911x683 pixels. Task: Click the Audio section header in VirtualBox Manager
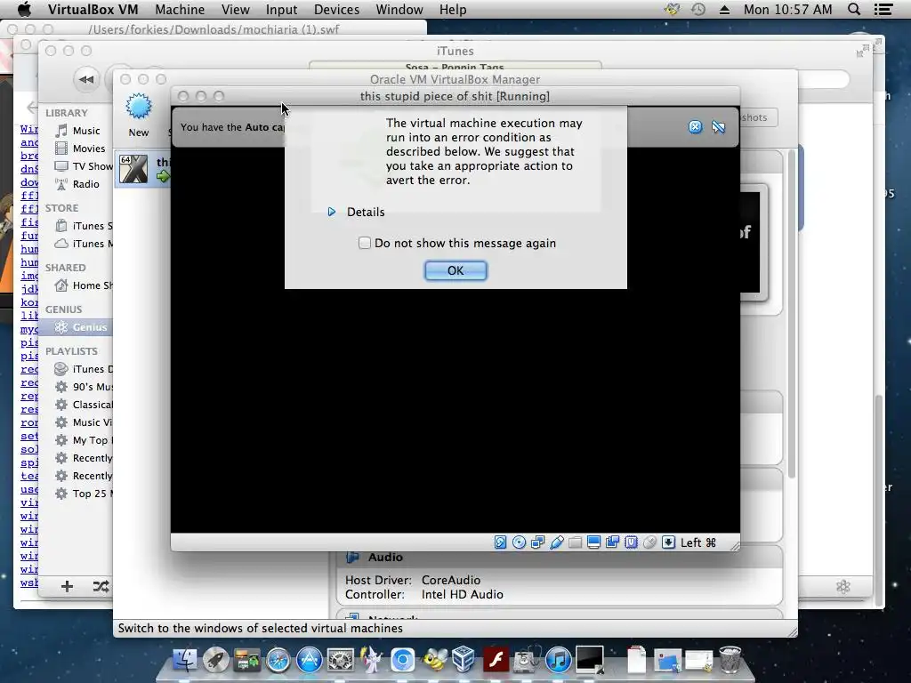(385, 557)
